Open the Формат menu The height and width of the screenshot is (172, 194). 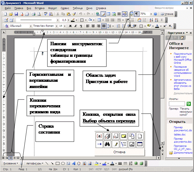point(52,8)
